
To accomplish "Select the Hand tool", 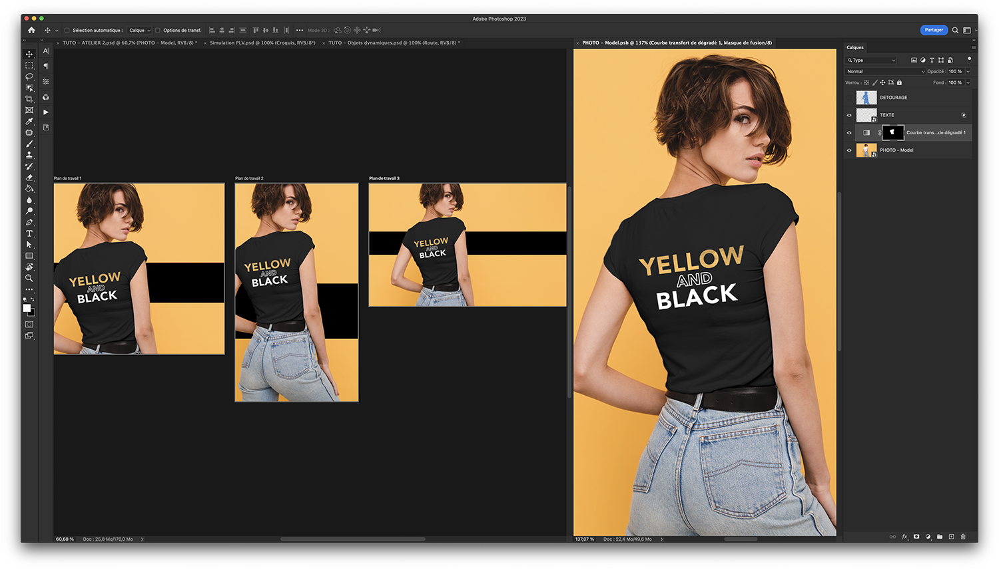I will 29,267.
